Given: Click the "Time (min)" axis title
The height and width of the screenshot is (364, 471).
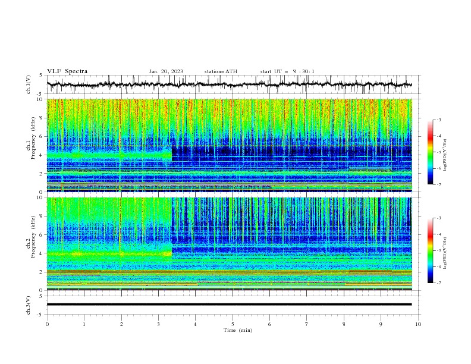Looking at the screenshot, I should point(238,330).
